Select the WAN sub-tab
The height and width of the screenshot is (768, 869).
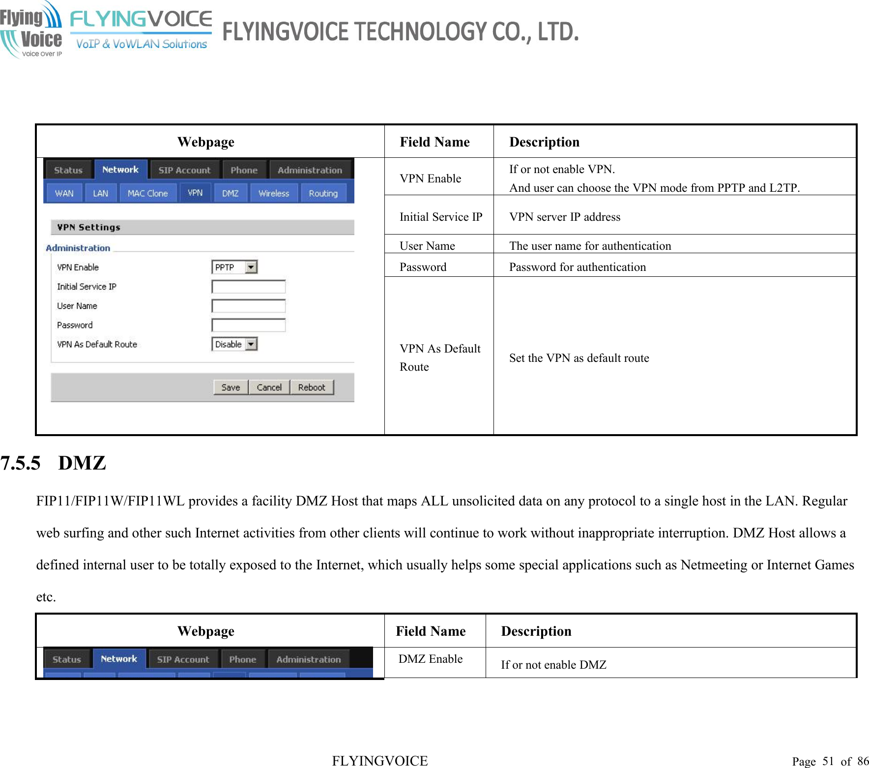pyautogui.click(x=64, y=193)
